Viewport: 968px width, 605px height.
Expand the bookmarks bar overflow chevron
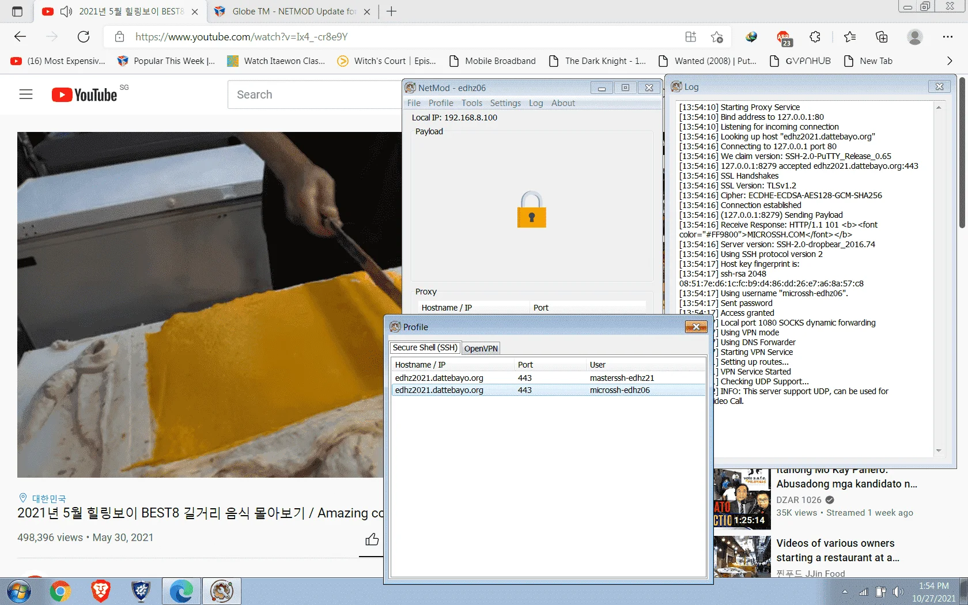[x=950, y=61]
